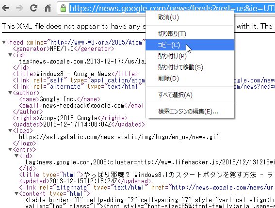Image resolution: width=275 pixels, height=208 pixels.
Task: Choose コピー(C) to copy the URL
Action: point(190,45)
